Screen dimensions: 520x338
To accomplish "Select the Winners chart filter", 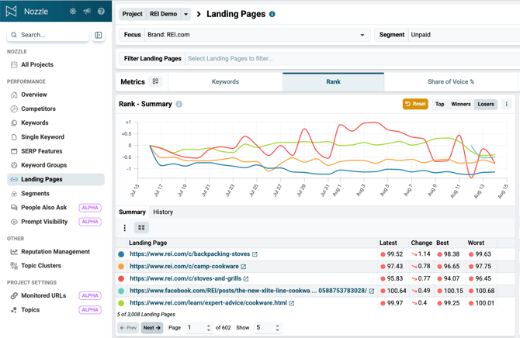I will 461,104.
